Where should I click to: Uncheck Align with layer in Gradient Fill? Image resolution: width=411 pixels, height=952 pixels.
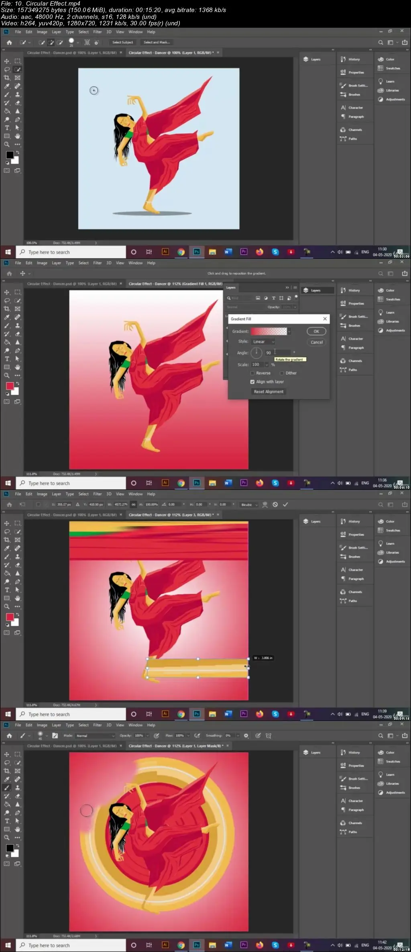coord(252,382)
